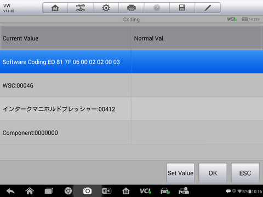Open VCL manager shortcut in bottom bar
The image size is (263, 197).
(145, 191)
